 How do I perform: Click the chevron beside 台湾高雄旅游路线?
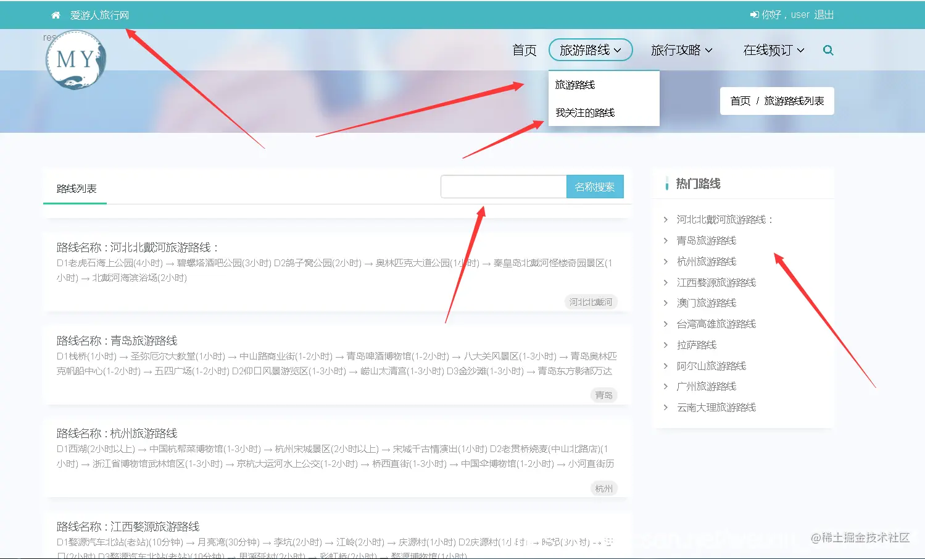coord(665,324)
